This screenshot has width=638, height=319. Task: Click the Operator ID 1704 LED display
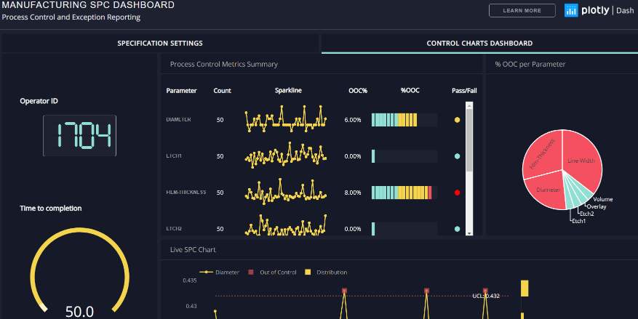[x=80, y=136]
